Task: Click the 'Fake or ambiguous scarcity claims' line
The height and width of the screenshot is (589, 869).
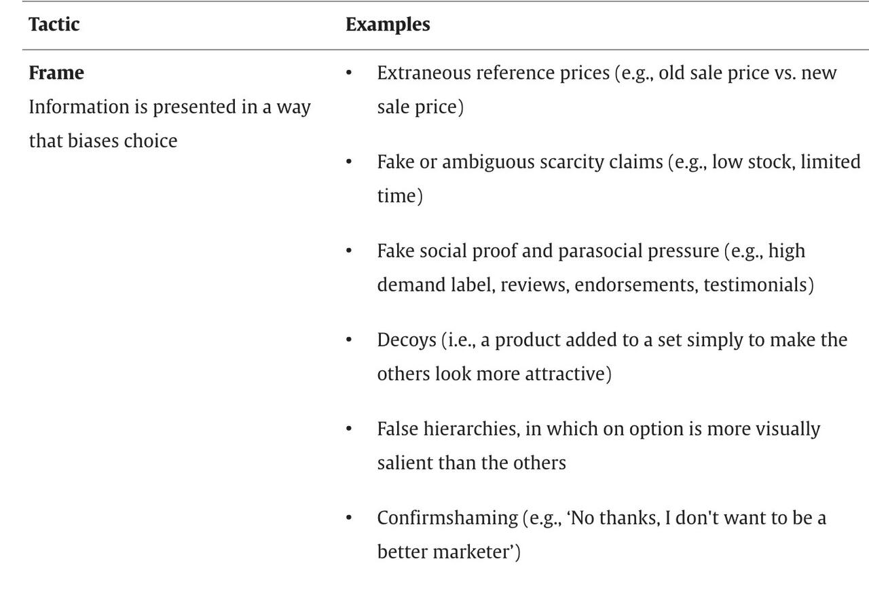Action: pos(618,162)
